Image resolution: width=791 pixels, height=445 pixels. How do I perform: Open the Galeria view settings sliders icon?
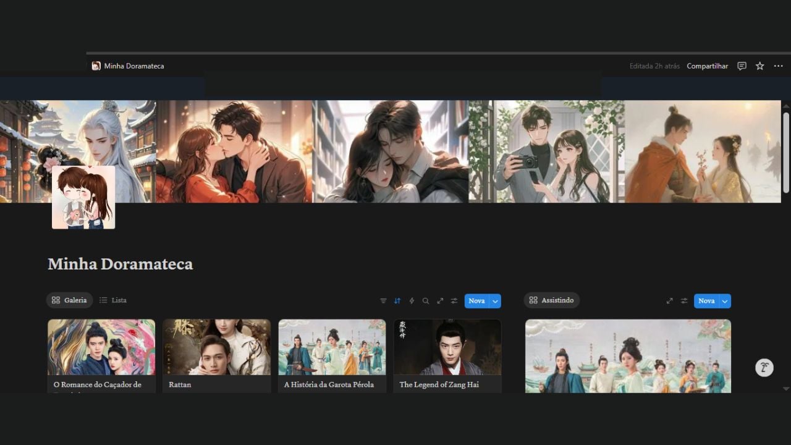(x=454, y=301)
